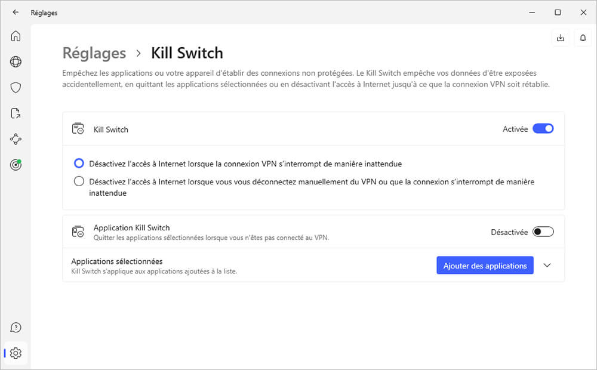This screenshot has height=370, width=597.
Task: Click the Réglages window title text
Action: [x=44, y=13]
